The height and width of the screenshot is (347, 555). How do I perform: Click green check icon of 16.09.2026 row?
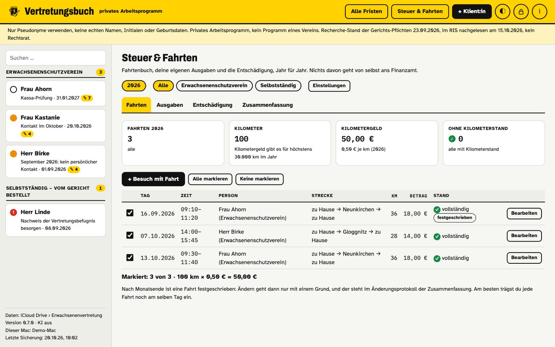coord(437,209)
